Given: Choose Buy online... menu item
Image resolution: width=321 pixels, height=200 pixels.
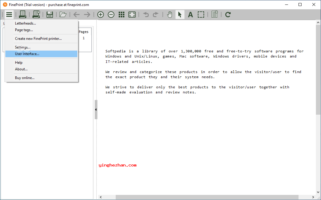Looking at the screenshot, I should pyautogui.click(x=41, y=78).
